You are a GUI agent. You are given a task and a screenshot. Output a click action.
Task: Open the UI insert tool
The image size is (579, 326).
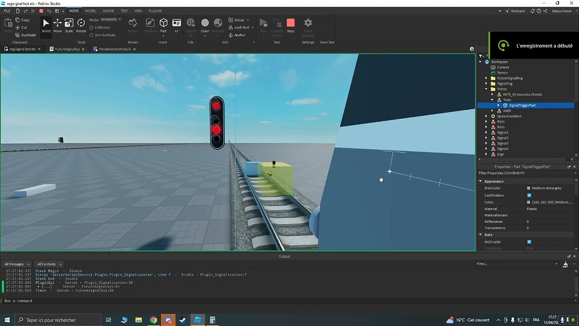click(x=176, y=24)
